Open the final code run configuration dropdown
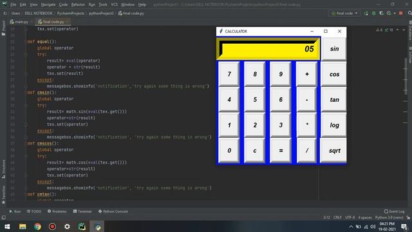This screenshot has width=412, height=232. click(344, 13)
